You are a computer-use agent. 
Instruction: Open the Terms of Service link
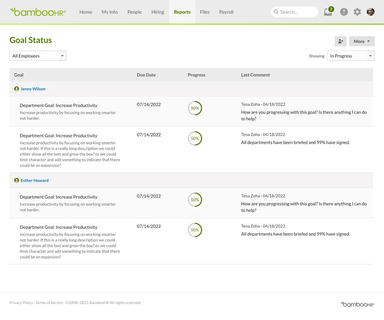pos(49,303)
